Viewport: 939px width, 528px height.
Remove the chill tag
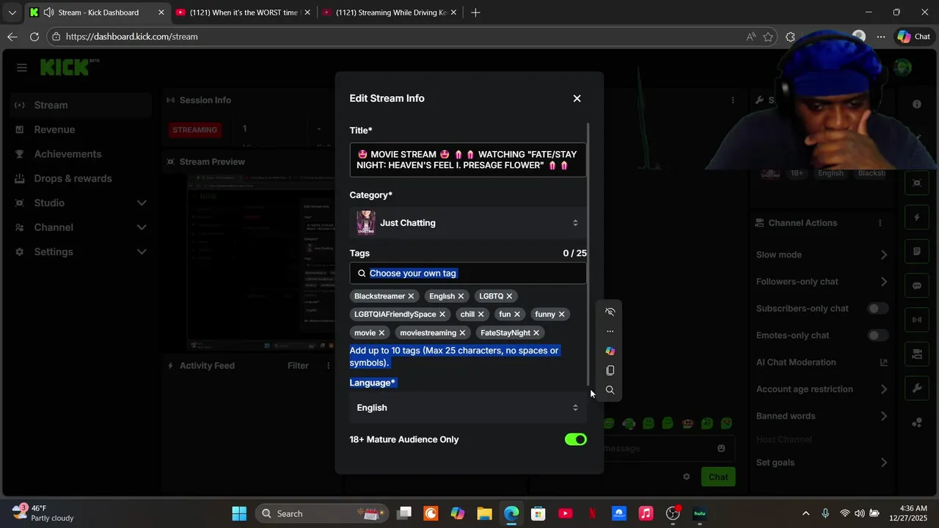click(x=481, y=315)
